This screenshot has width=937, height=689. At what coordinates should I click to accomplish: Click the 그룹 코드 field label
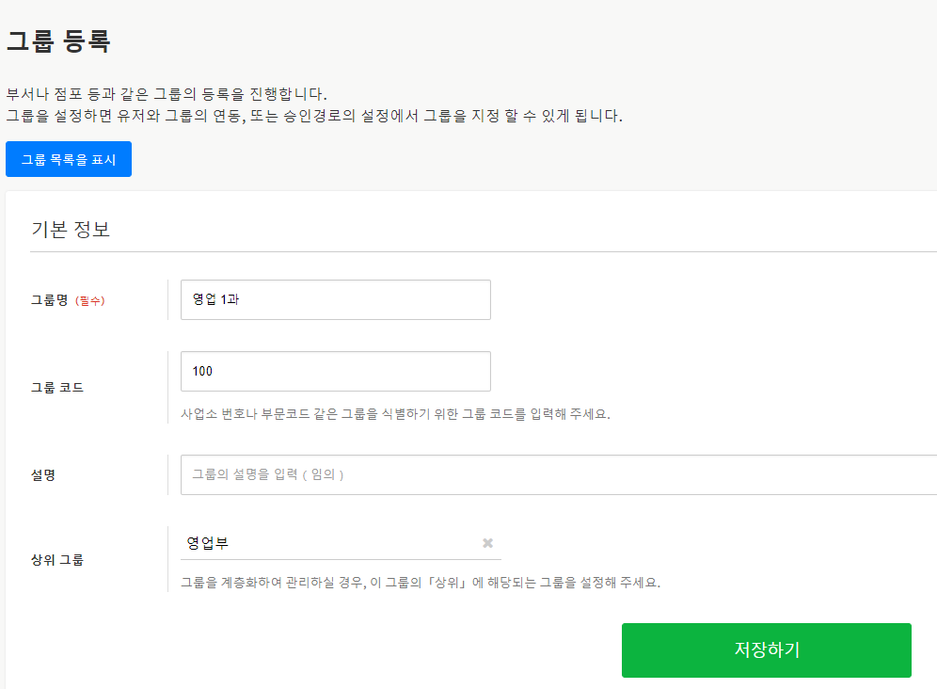coord(57,387)
